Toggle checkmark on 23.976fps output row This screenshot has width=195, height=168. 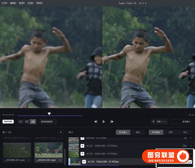(x=191, y=138)
